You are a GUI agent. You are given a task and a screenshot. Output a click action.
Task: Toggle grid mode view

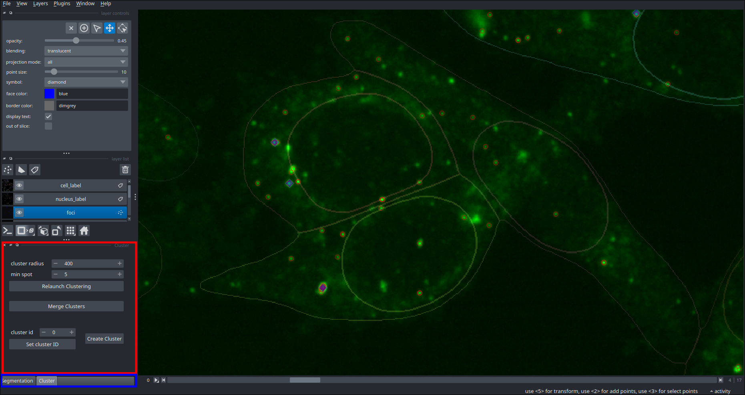pos(70,231)
